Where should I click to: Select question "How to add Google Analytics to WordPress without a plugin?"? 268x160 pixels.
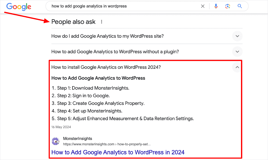[x=115, y=52]
